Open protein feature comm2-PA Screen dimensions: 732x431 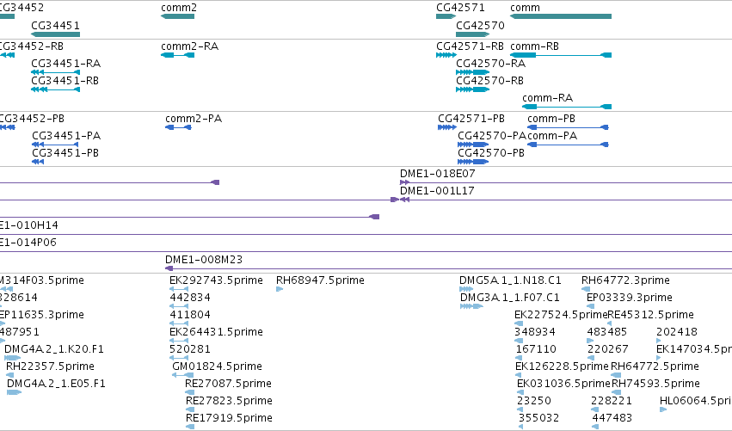[178, 127]
